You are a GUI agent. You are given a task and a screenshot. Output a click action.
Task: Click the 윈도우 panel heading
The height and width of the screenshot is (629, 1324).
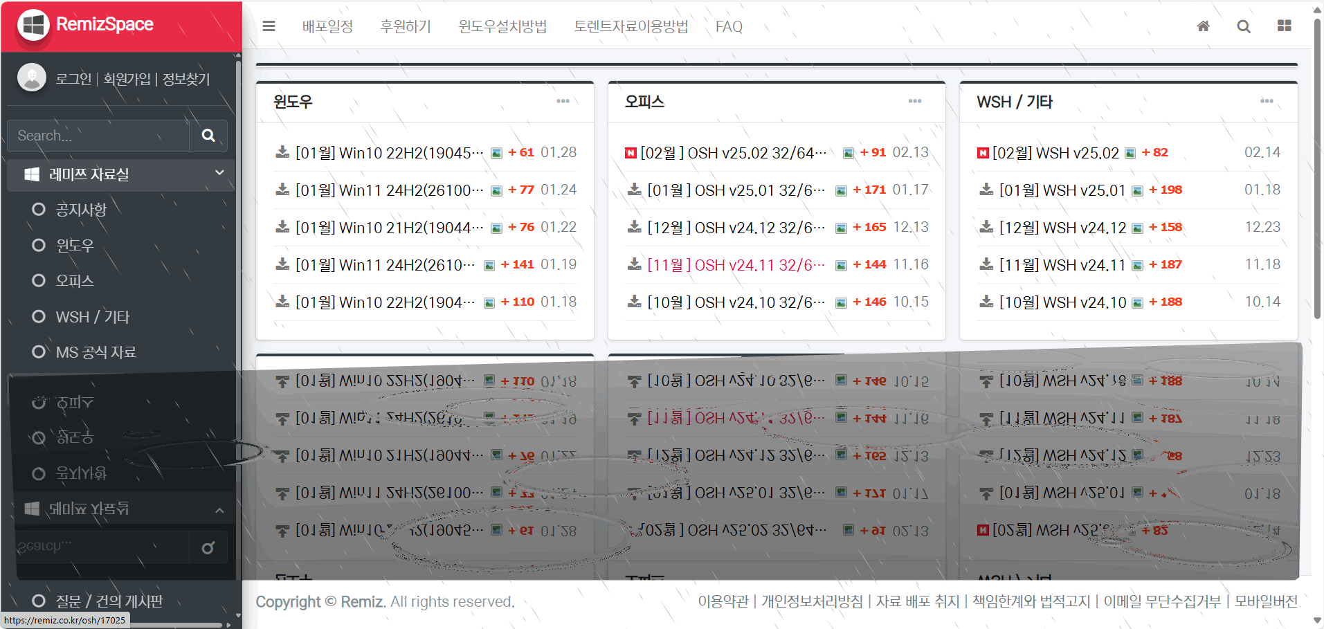coord(293,102)
